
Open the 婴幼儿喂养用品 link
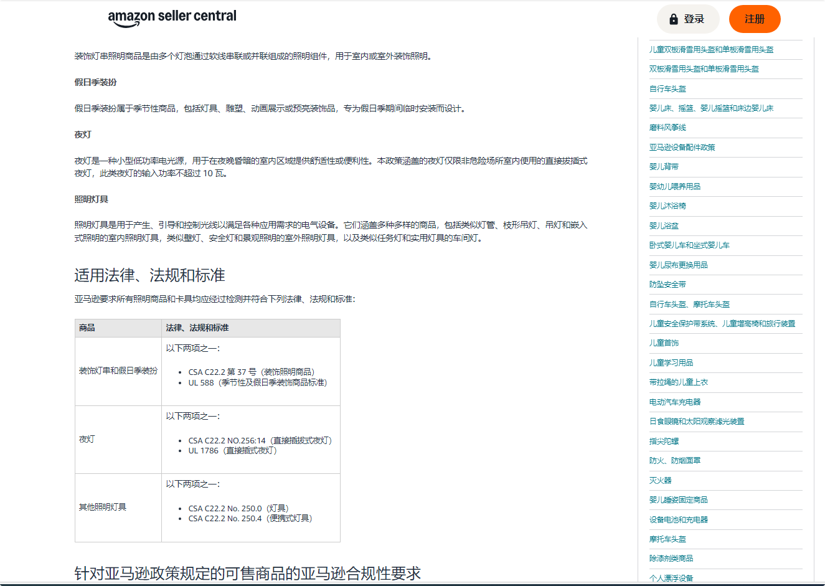(674, 187)
